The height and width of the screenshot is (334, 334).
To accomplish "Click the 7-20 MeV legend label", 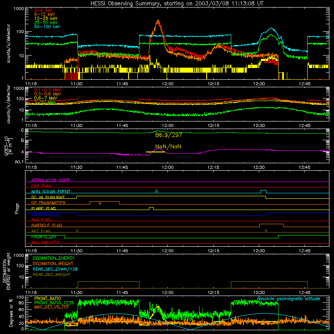I will coord(45,102).
